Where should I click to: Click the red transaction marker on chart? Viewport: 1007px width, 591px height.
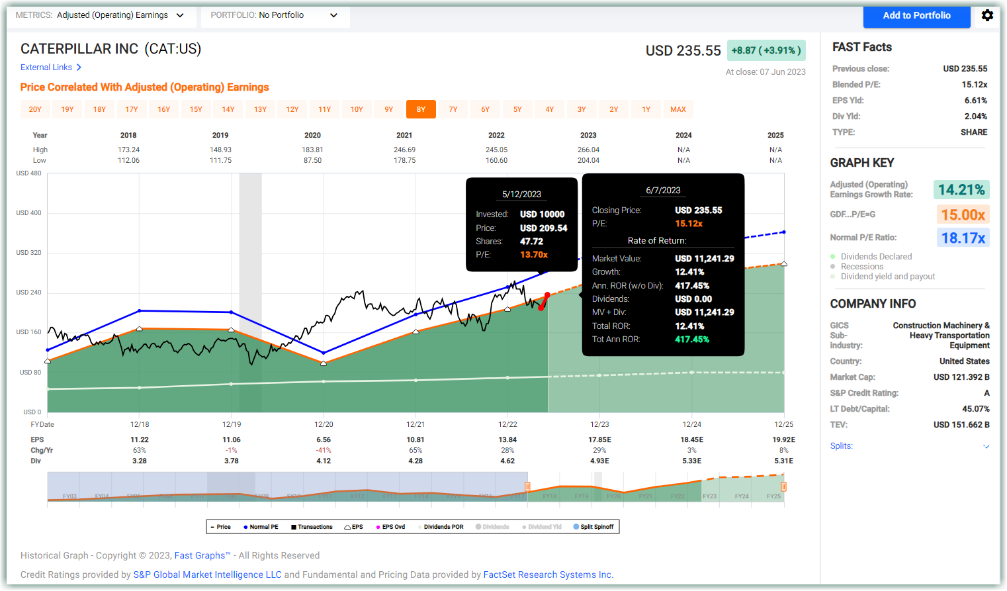coord(544,301)
